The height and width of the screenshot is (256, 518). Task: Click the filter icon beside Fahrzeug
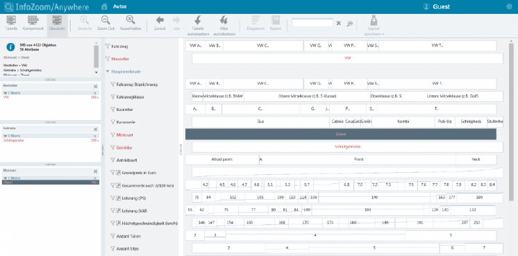click(x=108, y=46)
